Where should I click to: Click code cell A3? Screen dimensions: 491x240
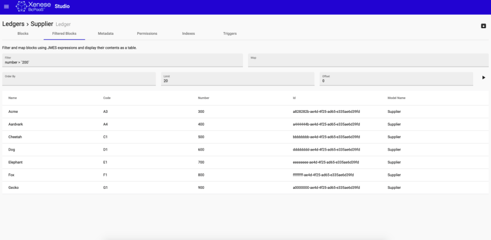click(105, 112)
